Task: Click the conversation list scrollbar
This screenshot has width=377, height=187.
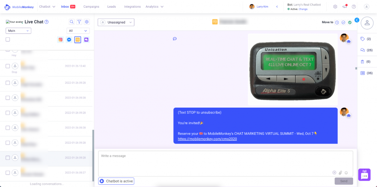Action: tap(93, 155)
